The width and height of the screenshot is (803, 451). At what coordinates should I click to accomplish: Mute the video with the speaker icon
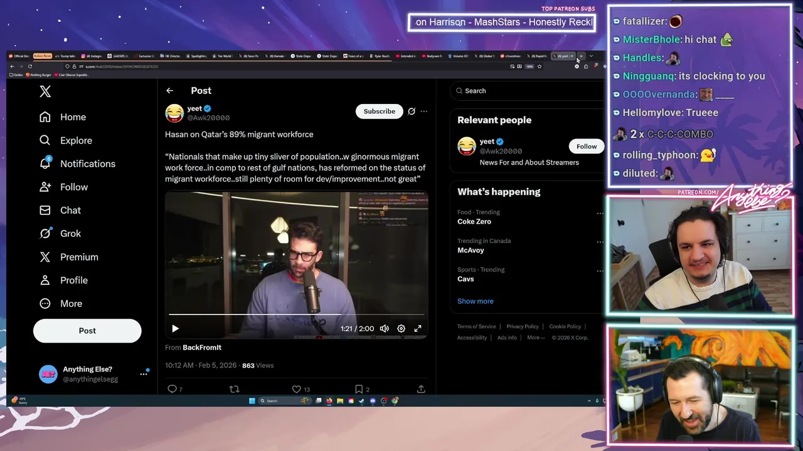tap(385, 328)
